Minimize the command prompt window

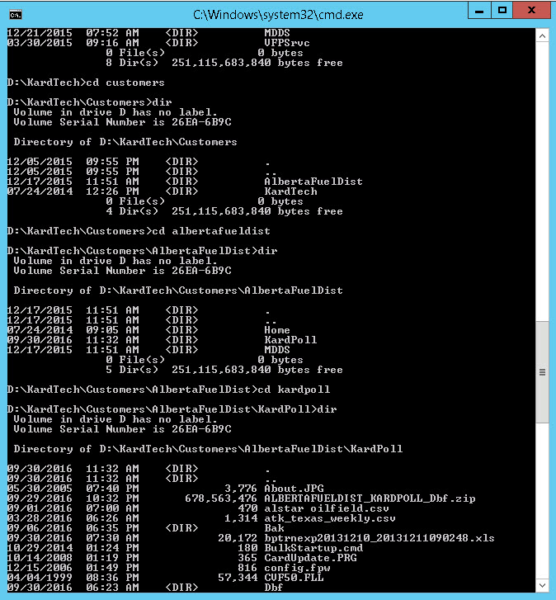point(479,11)
